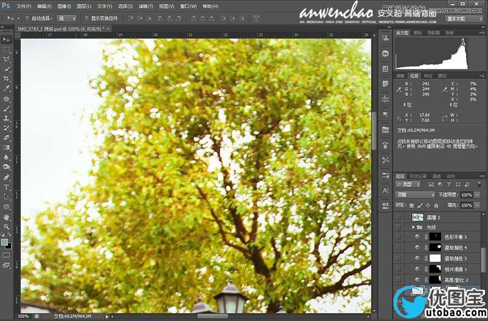Select the Clone Stamp tool
The height and width of the screenshot is (321, 488).
coord(6,118)
